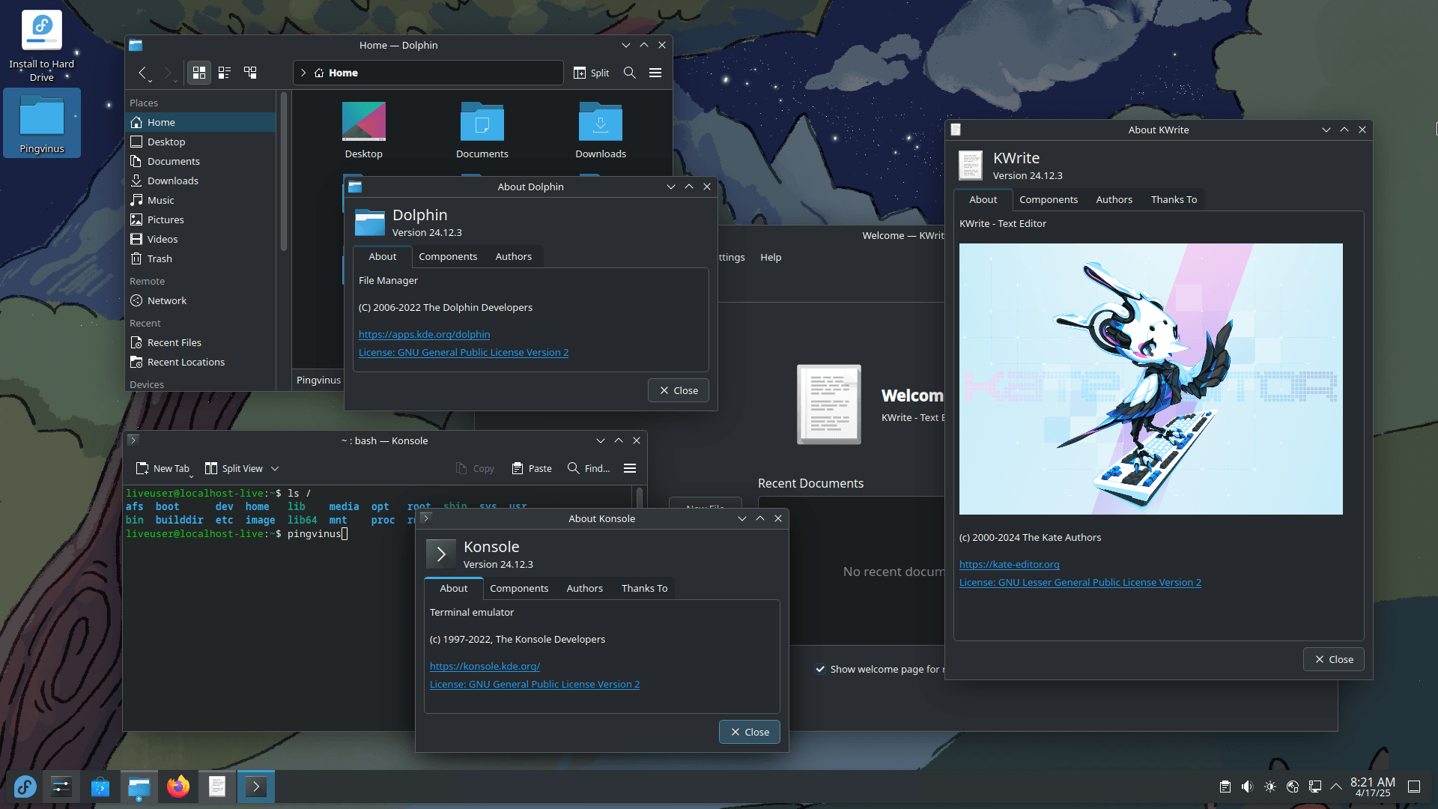The height and width of the screenshot is (809, 1438).
Task: Click Find in Konsole toolbar
Action: coord(589,468)
